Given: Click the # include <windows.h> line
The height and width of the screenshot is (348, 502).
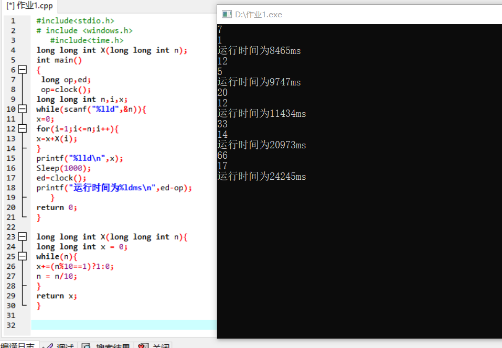Looking at the screenshot, I should pos(84,31).
